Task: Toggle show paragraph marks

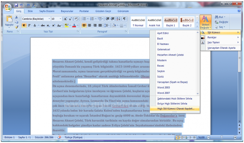Action: click(124, 19)
